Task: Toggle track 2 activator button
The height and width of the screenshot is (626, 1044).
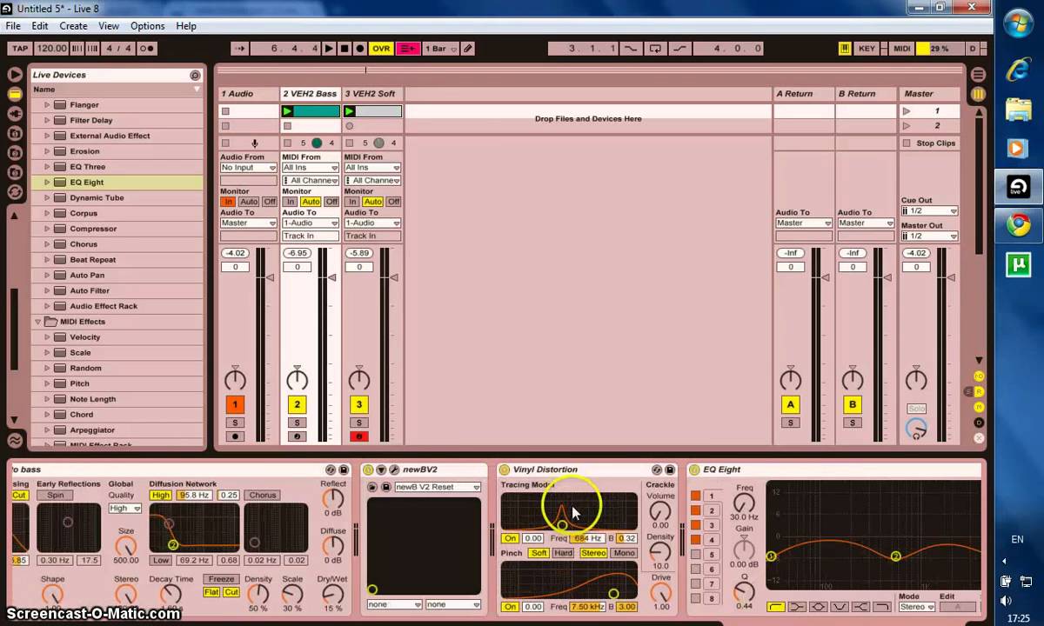Action: (297, 404)
